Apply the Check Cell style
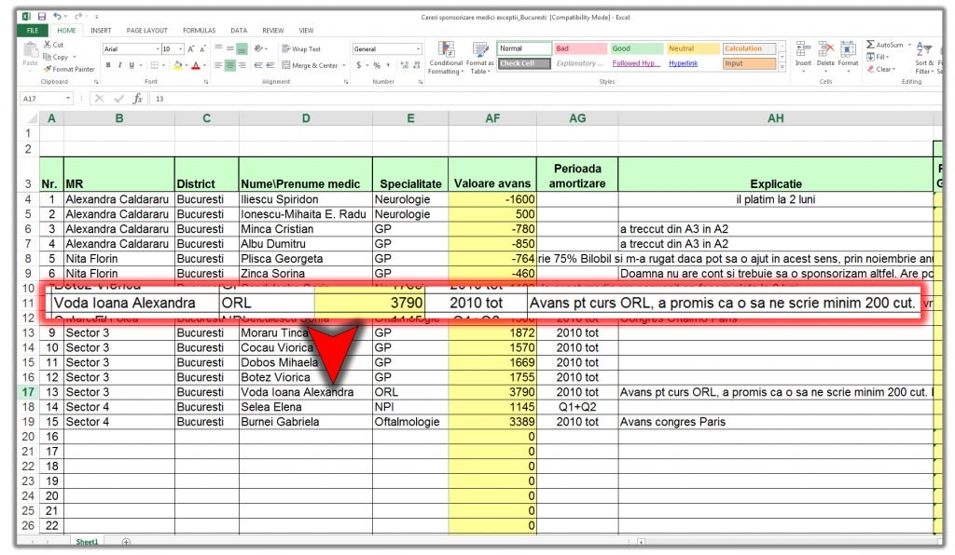 click(524, 63)
